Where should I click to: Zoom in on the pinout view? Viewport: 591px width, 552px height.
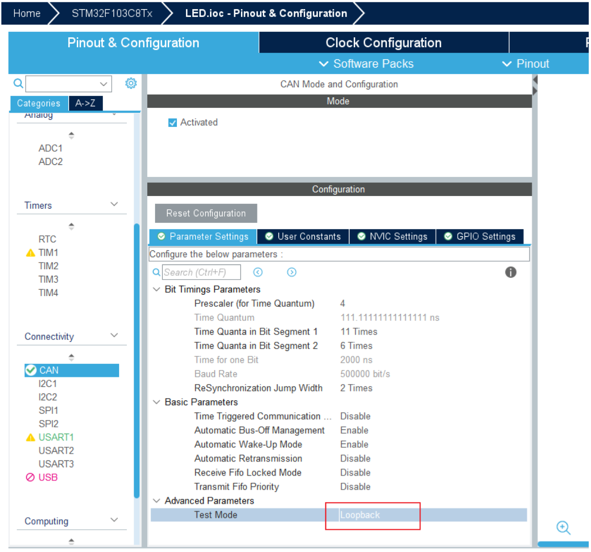click(x=563, y=527)
